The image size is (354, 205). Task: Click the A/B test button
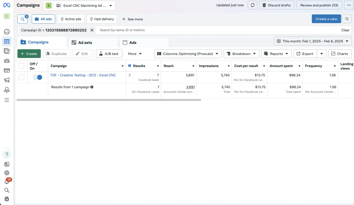coord(109,54)
